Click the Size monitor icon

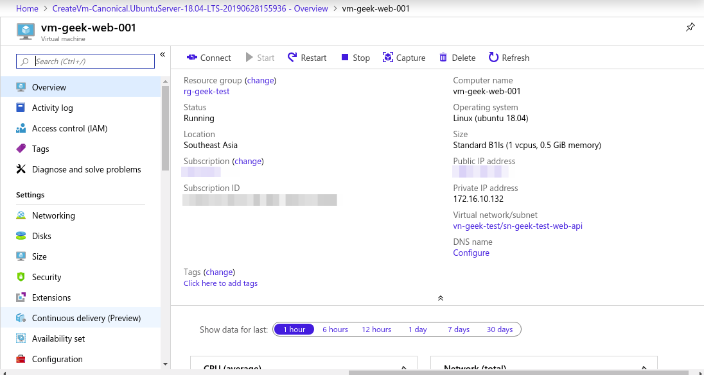coord(21,256)
